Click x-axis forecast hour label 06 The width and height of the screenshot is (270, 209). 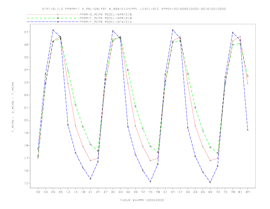53,192
